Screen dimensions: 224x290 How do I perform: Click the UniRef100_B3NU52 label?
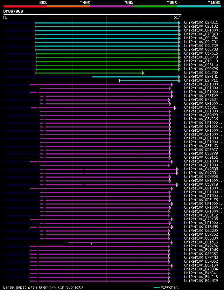pyautogui.click(x=201, y=262)
